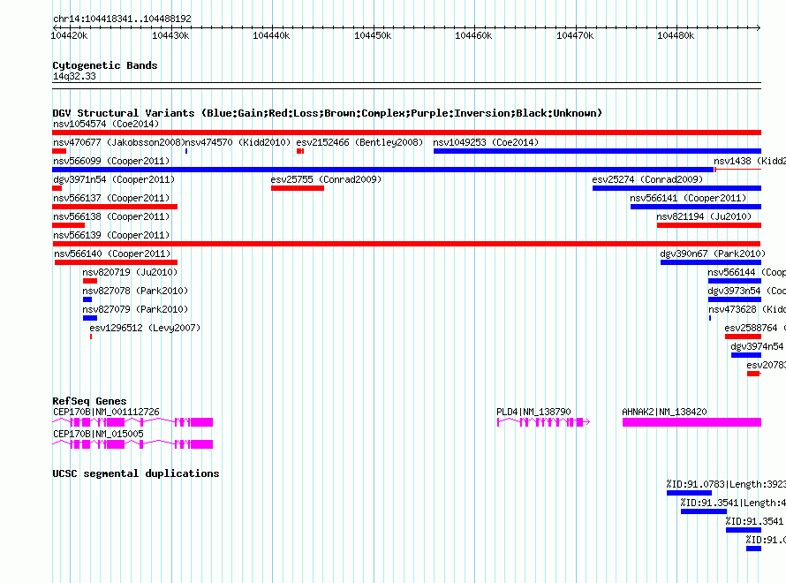Image resolution: width=786 pixels, height=583 pixels.
Task: Click the RefSeq Genes track heading
Action: pyautogui.click(x=89, y=401)
